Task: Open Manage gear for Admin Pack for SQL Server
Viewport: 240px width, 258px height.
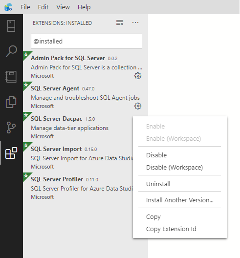Action: (138, 76)
